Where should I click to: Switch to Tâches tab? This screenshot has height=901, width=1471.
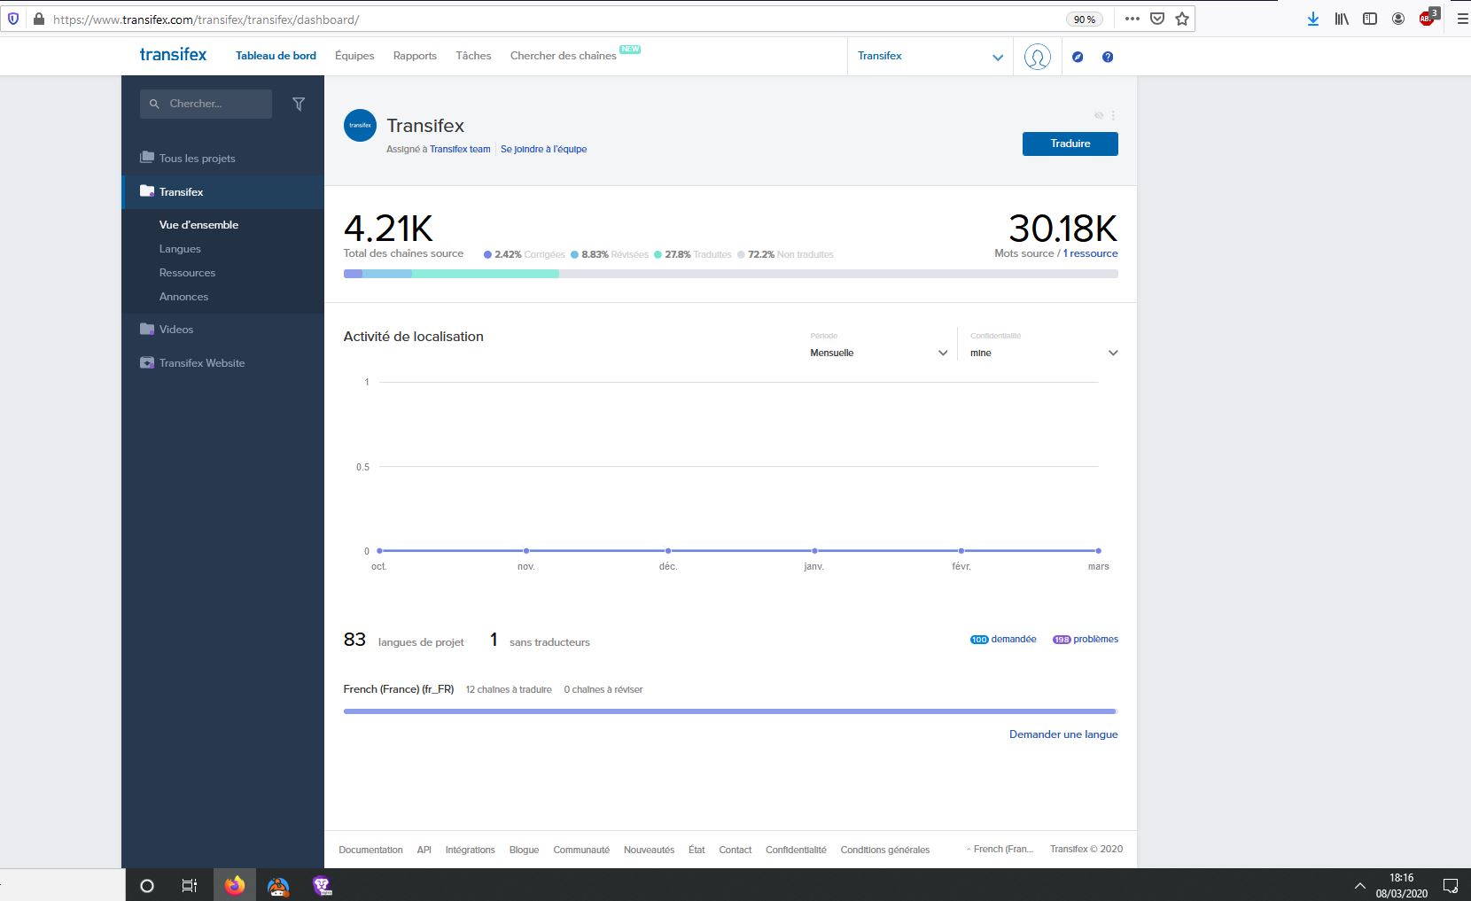473,56
